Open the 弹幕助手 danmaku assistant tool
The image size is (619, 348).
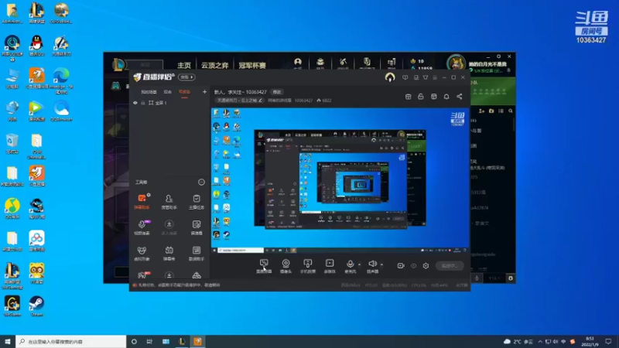pyautogui.click(x=142, y=201)
